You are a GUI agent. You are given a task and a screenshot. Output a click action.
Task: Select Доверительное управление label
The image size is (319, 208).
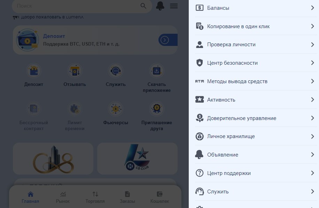coord(241,118)
